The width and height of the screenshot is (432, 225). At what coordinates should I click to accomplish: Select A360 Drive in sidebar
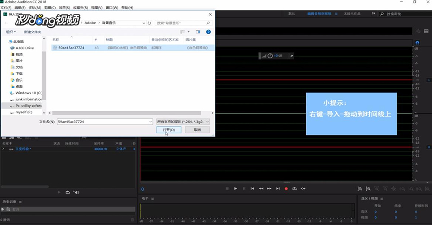point(25,48)
